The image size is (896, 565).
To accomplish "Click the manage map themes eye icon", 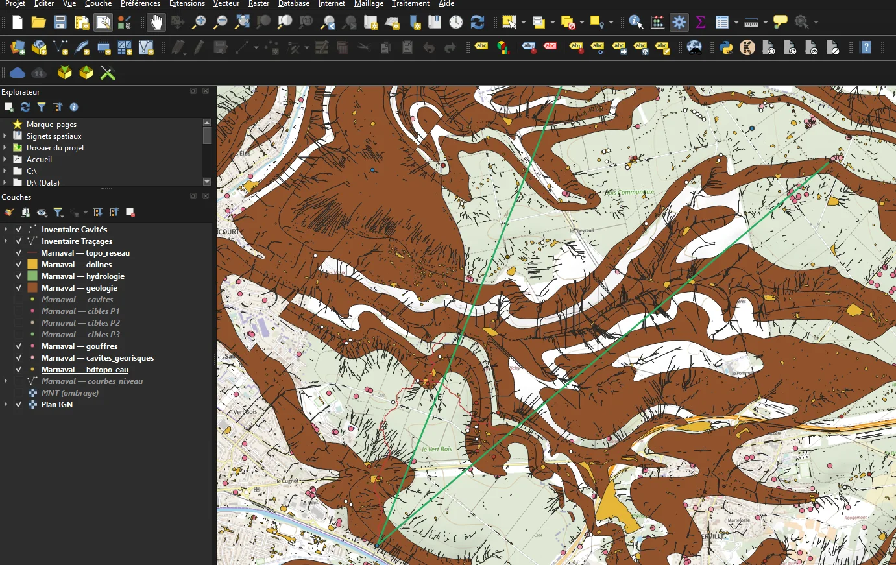I will pos(42,213).
